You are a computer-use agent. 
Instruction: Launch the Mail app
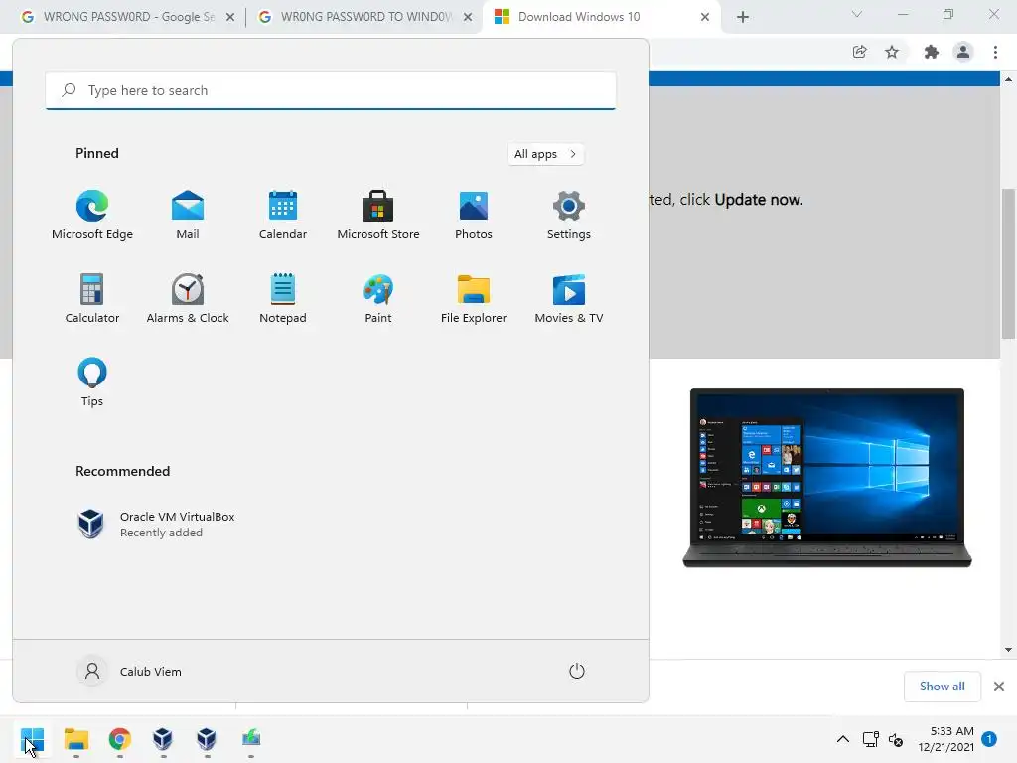pyautogui.click(x=188, y=216)
